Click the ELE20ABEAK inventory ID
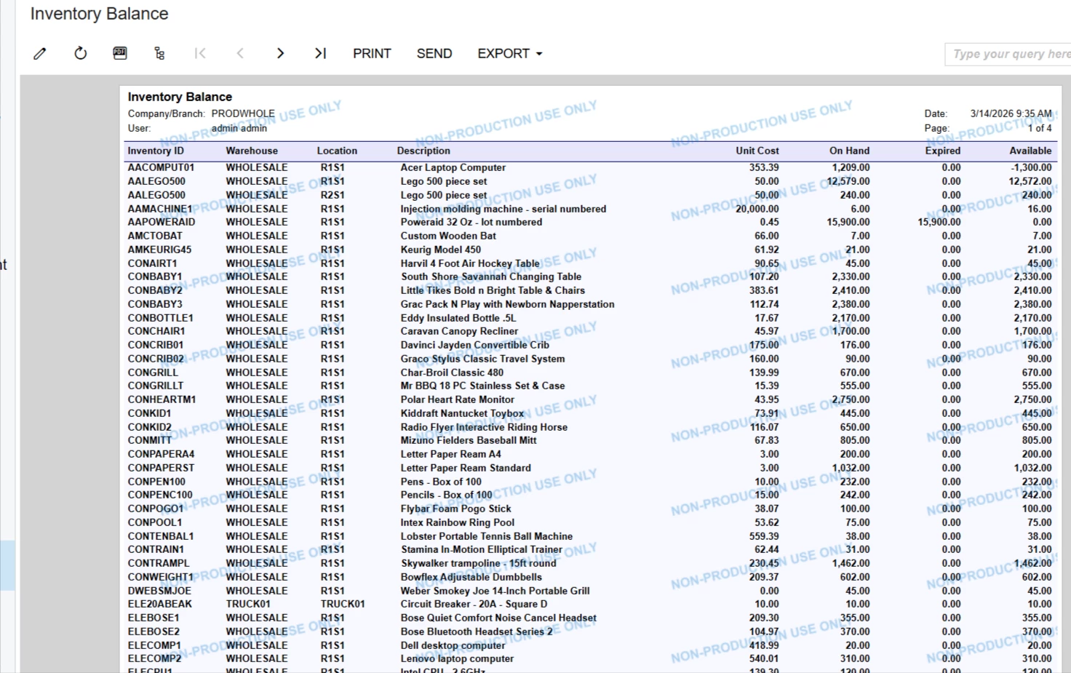 (160, 604)
